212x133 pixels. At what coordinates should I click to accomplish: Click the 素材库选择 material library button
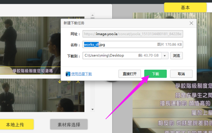coord(69,125)
